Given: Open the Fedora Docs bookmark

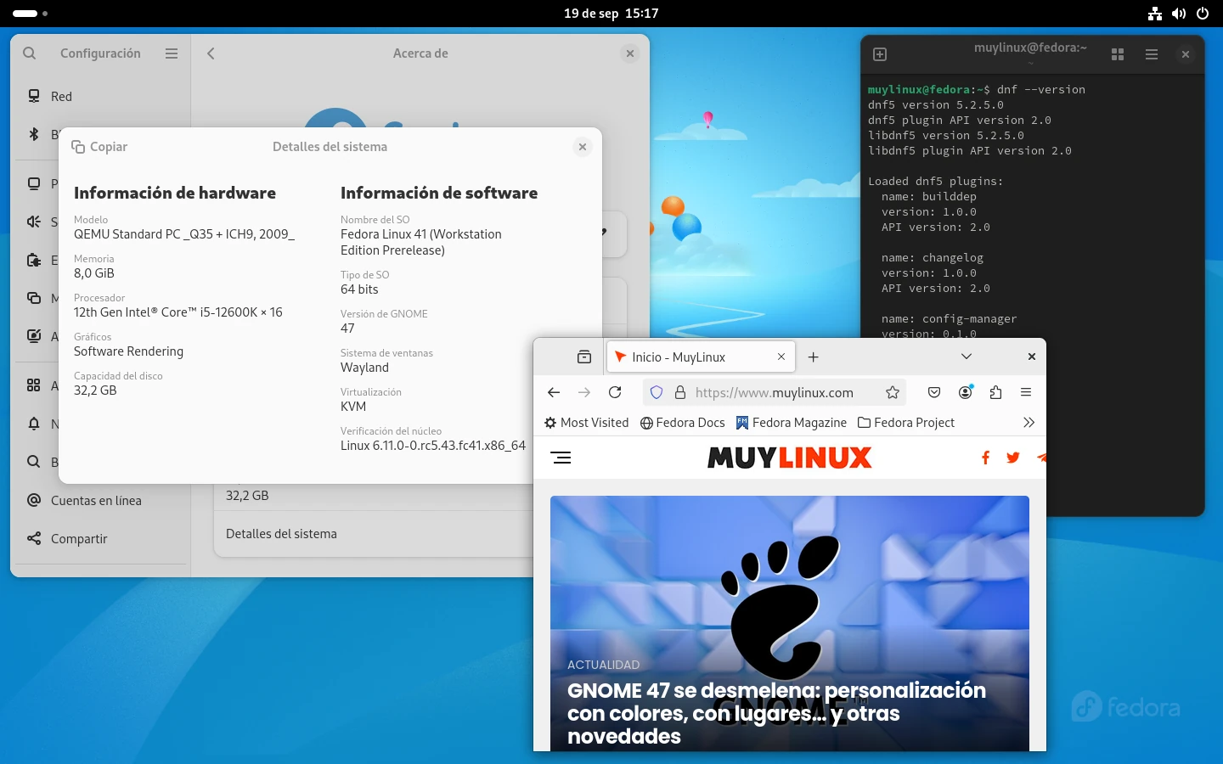Looking at the screenshot, I should pyautogui.click(x=683, y=423).
